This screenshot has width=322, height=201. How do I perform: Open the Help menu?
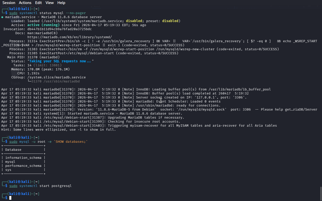61,3
